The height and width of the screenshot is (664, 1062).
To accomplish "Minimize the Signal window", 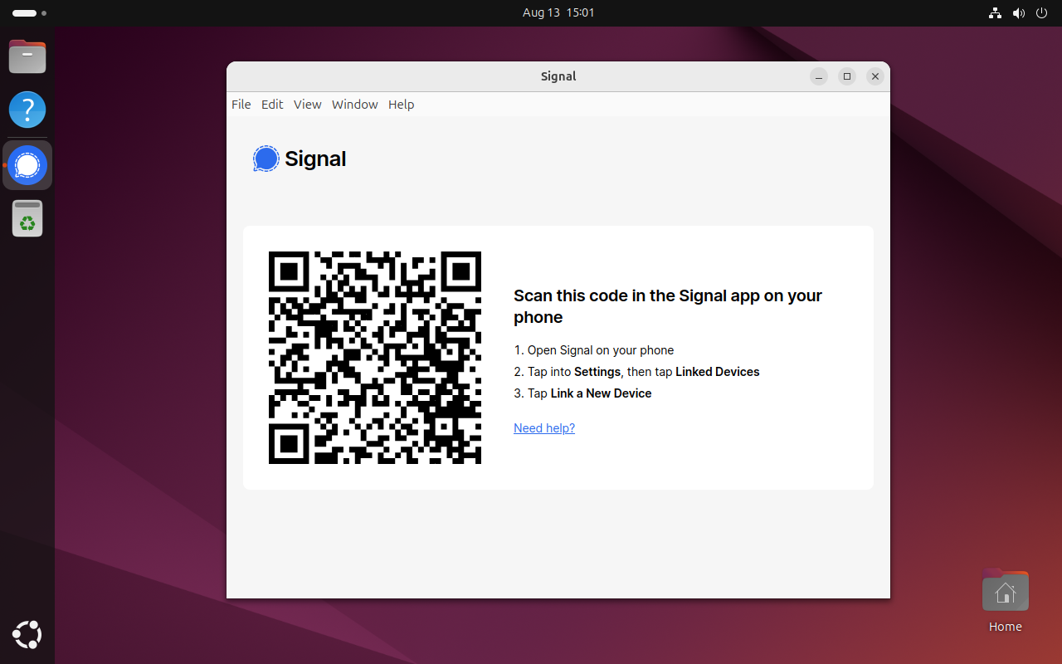I will click(819, 76).
